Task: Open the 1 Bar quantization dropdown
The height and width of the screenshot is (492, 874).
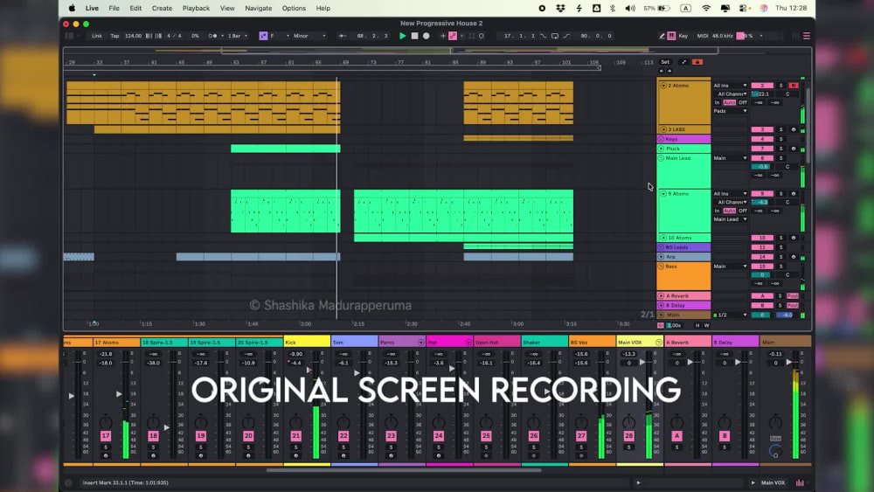Action: tap(238, 36)
